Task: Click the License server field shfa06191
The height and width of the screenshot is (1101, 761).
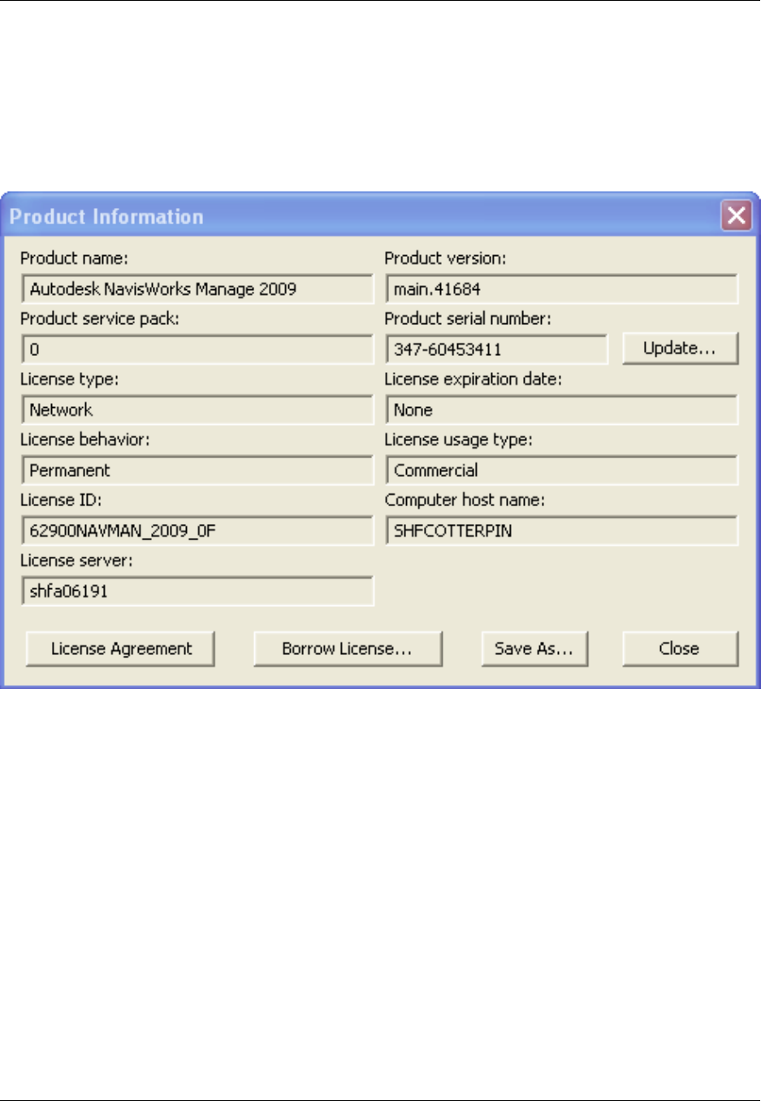Action: (197, 591)
